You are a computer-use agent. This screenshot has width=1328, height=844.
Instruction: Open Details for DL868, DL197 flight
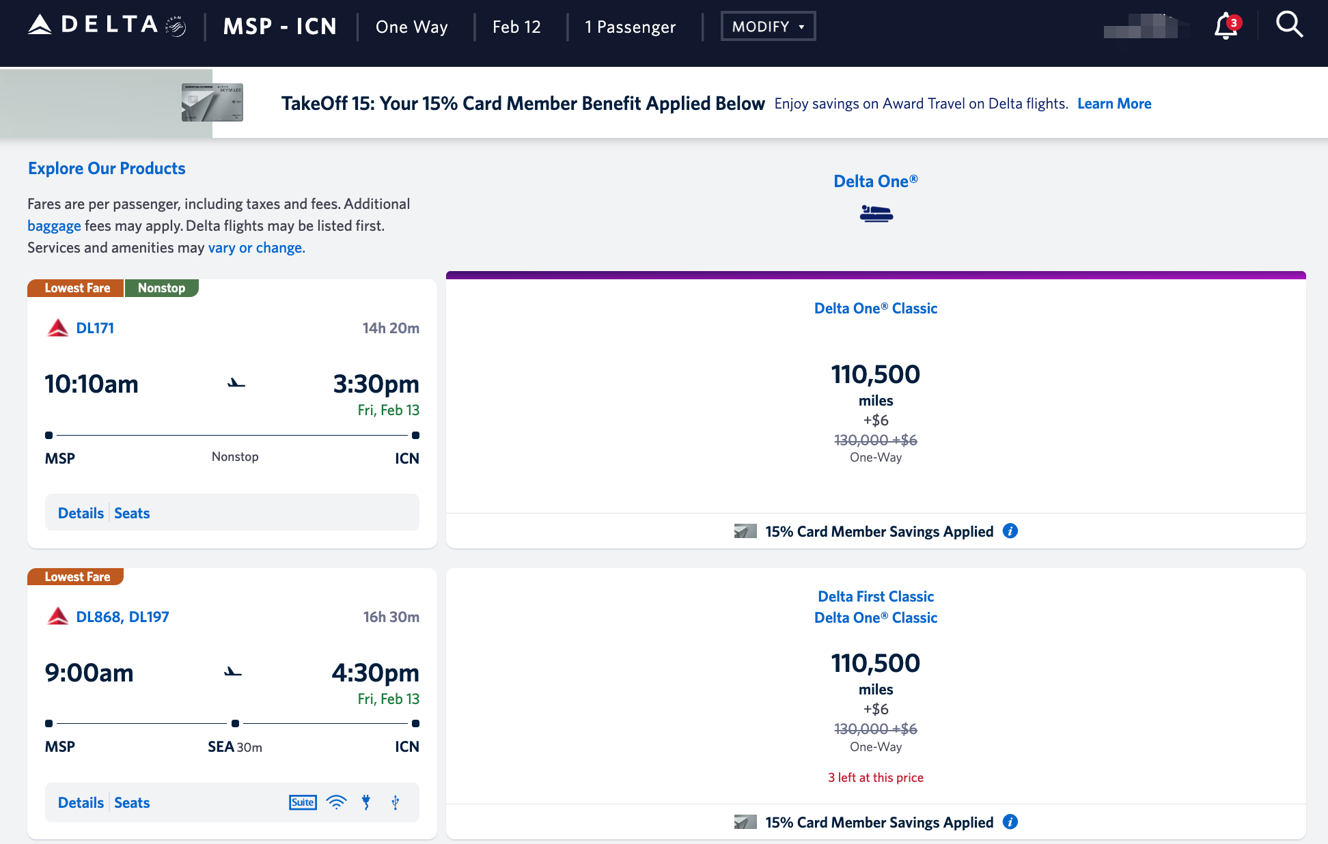tap(81, 802)
